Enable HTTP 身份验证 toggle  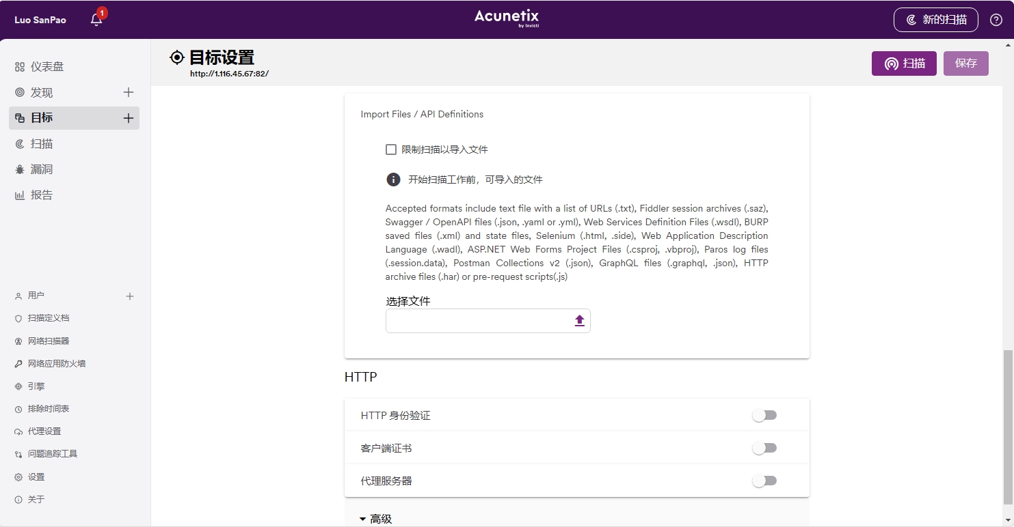pyautogui.click(x=764, y=415)
